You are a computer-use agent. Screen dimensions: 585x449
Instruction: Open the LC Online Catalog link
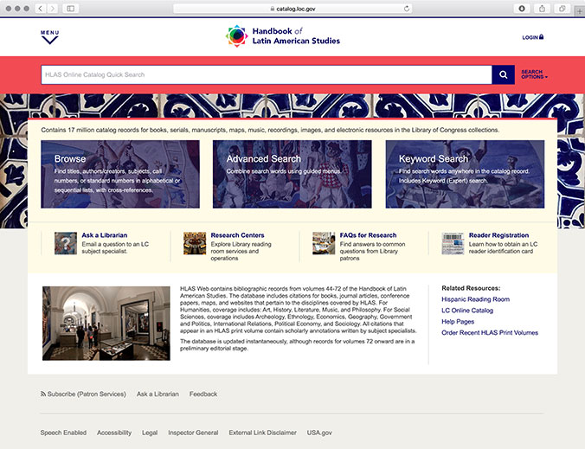[467, 311]
